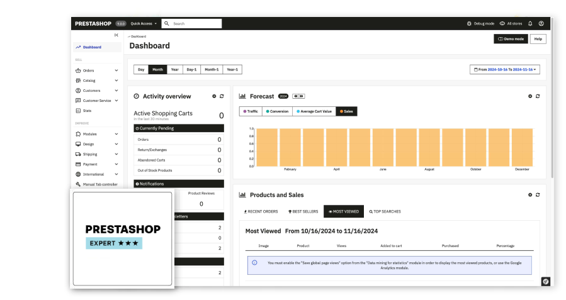Select the Day-1 period tab
Screen dimensions: 566x300
191,70
